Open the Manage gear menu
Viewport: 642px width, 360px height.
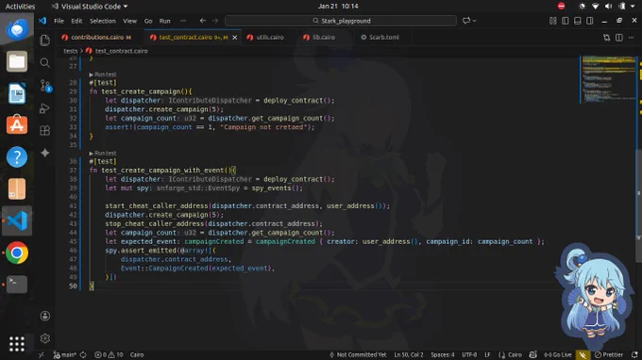coord(45,338)
